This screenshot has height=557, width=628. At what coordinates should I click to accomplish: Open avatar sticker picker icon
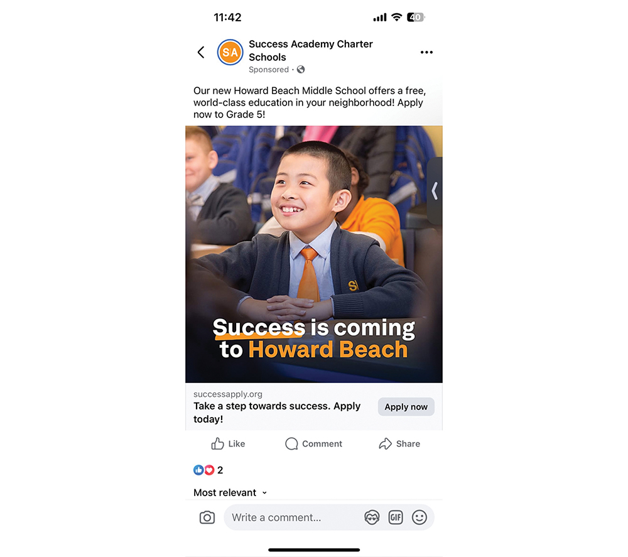(x=372, y=517)
